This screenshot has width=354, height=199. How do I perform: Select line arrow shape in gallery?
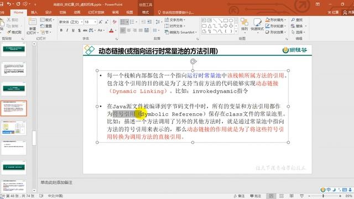pos(220,20)
